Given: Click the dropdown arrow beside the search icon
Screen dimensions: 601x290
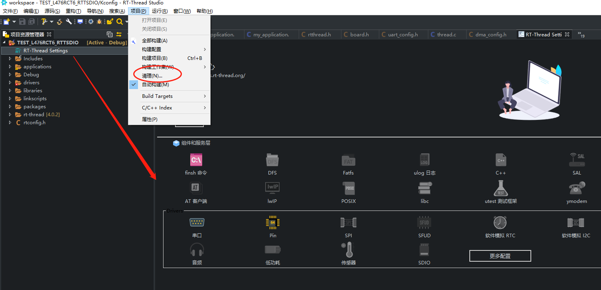Looking at the screenshot, I should (127, 22).
